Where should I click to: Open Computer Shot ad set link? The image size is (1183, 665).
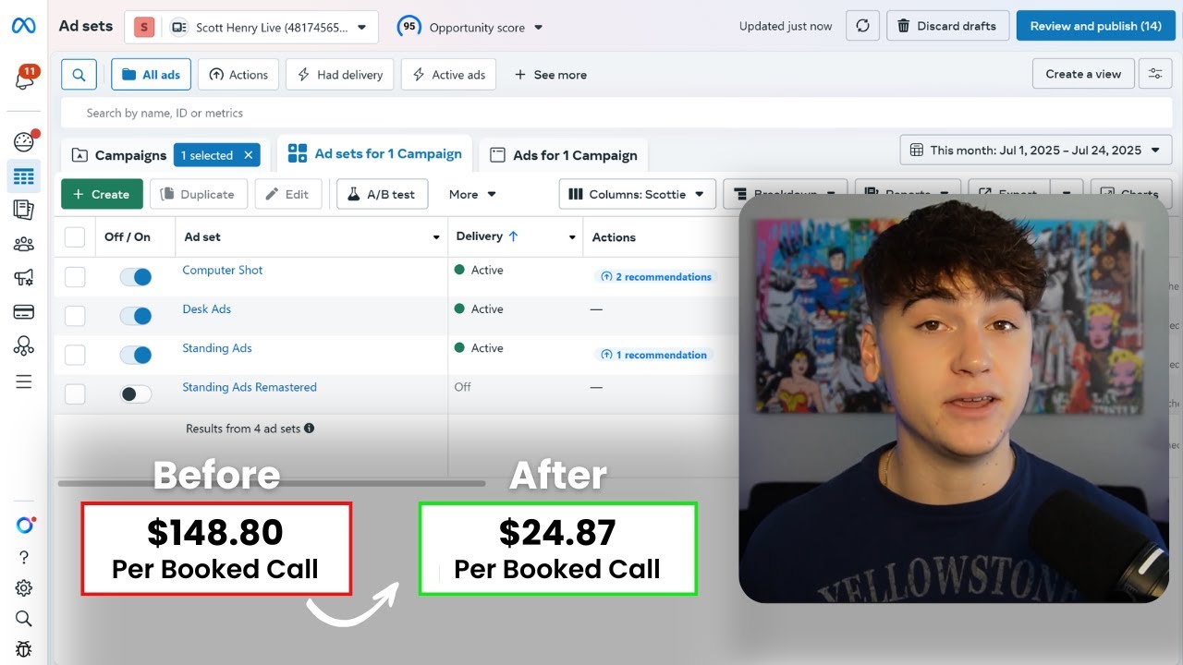point(223,270)
